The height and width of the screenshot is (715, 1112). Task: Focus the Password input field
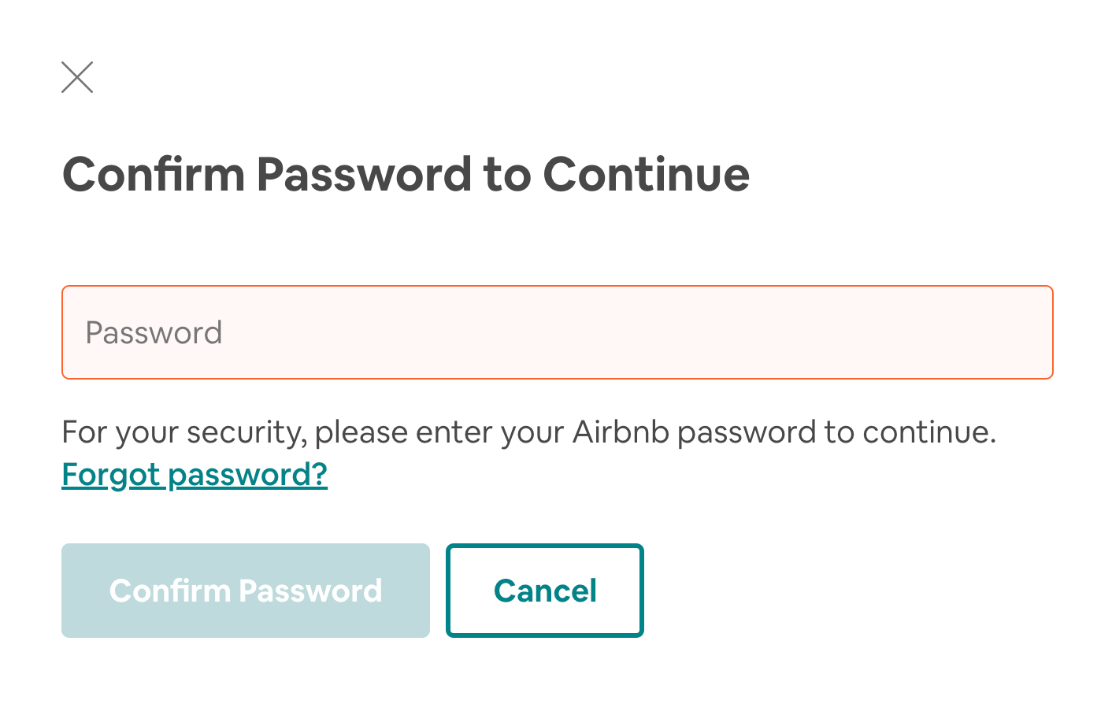557,332
